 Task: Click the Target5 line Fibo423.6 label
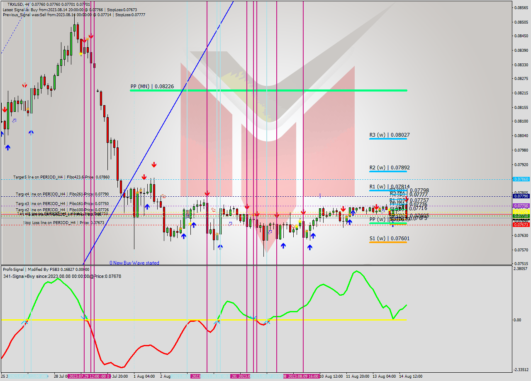pos(61,177)
